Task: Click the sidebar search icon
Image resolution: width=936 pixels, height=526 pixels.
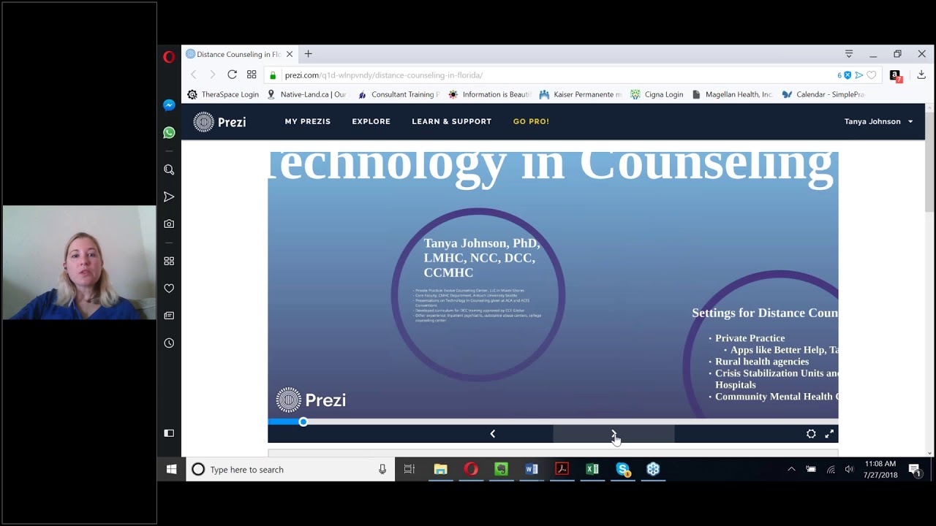Action: (x=169, y=169)
